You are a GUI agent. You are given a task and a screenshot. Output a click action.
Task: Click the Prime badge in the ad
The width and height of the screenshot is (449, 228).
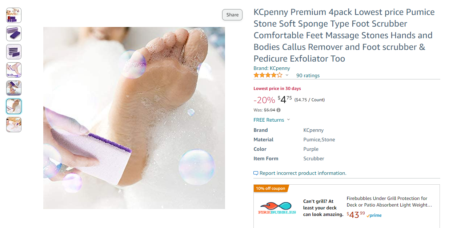coord(374,215)
